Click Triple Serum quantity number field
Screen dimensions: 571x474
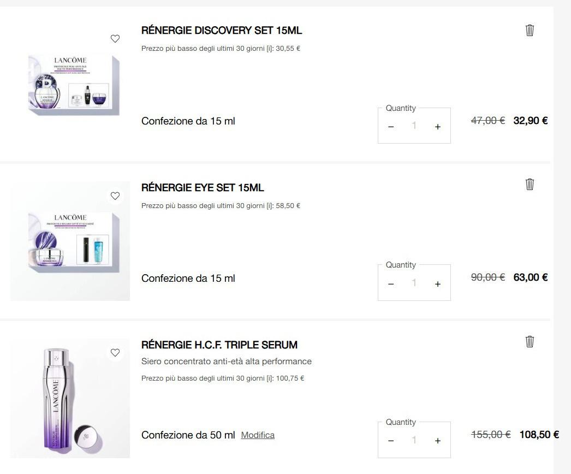(x=414, y=440)
